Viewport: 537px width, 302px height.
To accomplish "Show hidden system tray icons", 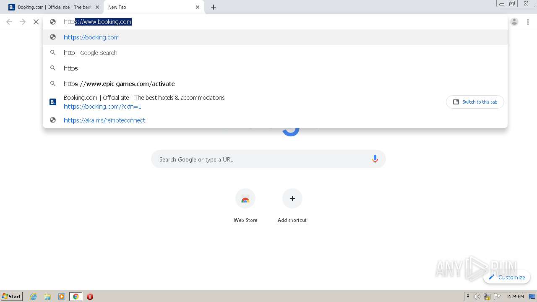I will [x=468, y=297].
